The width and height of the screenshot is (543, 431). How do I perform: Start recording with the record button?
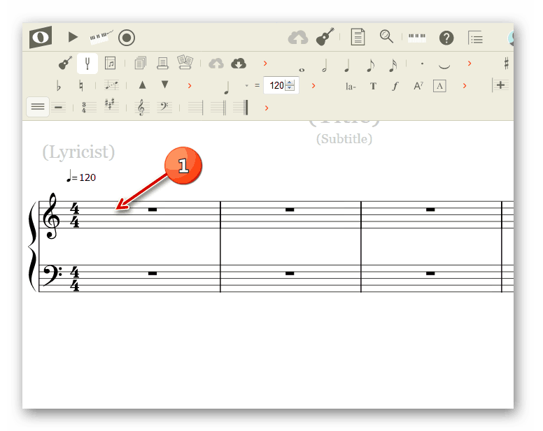click(127, 38)
